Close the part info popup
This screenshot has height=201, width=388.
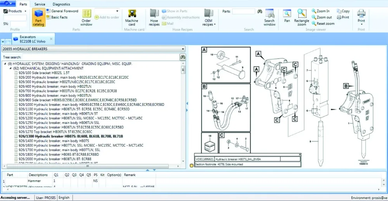click(x=300, y=155)
